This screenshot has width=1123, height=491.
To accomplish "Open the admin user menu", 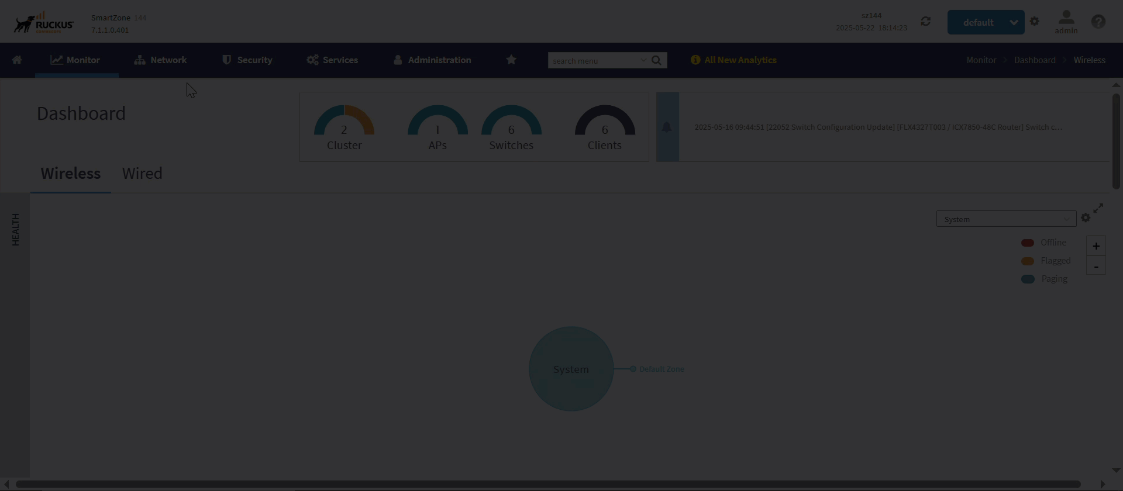I will pyautogui.click(x=1066, y=22).
